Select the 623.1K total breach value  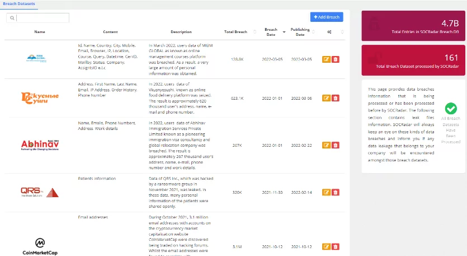pyautogui.click(x=237, y=98)
